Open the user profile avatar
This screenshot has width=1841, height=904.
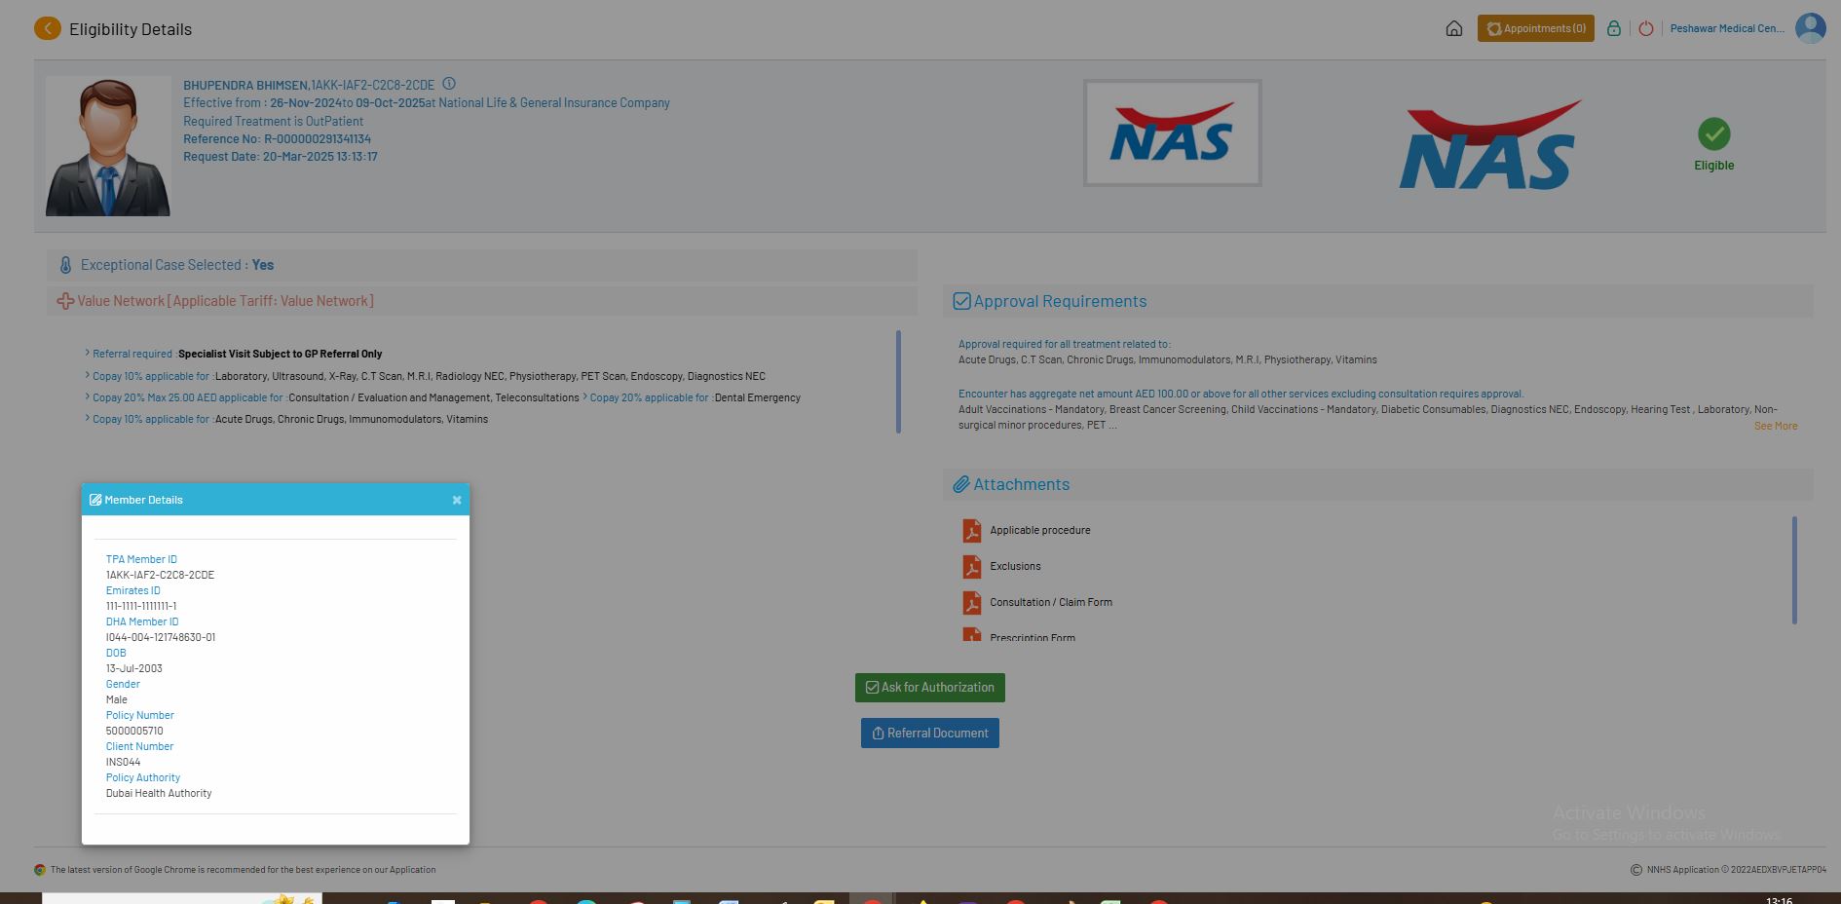click(x=1811, y=28)
